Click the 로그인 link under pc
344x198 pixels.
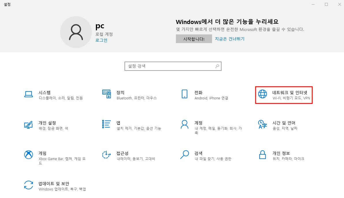(101, 40)
